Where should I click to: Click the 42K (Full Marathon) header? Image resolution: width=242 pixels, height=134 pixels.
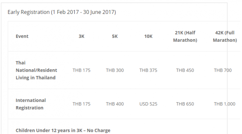(x=225, y=36)
